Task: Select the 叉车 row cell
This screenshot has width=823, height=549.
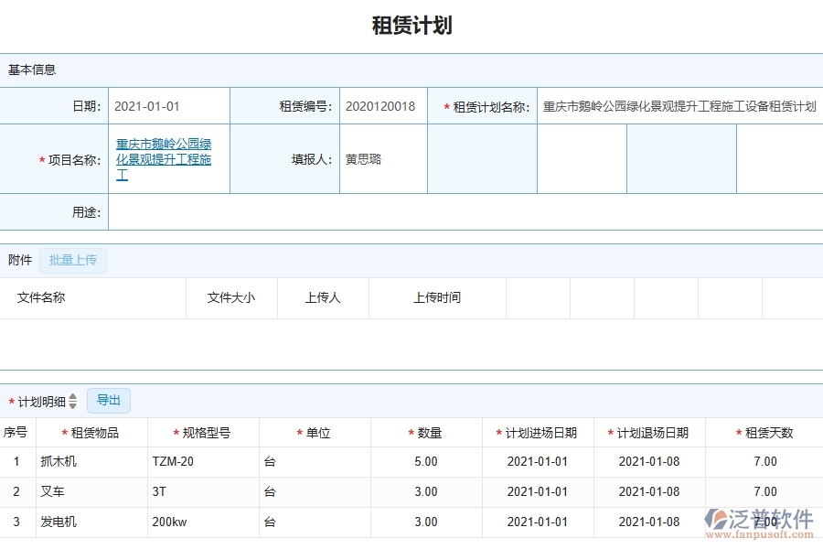Action: (91, 492)
